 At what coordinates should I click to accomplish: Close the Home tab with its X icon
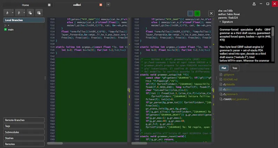[49, 5]
